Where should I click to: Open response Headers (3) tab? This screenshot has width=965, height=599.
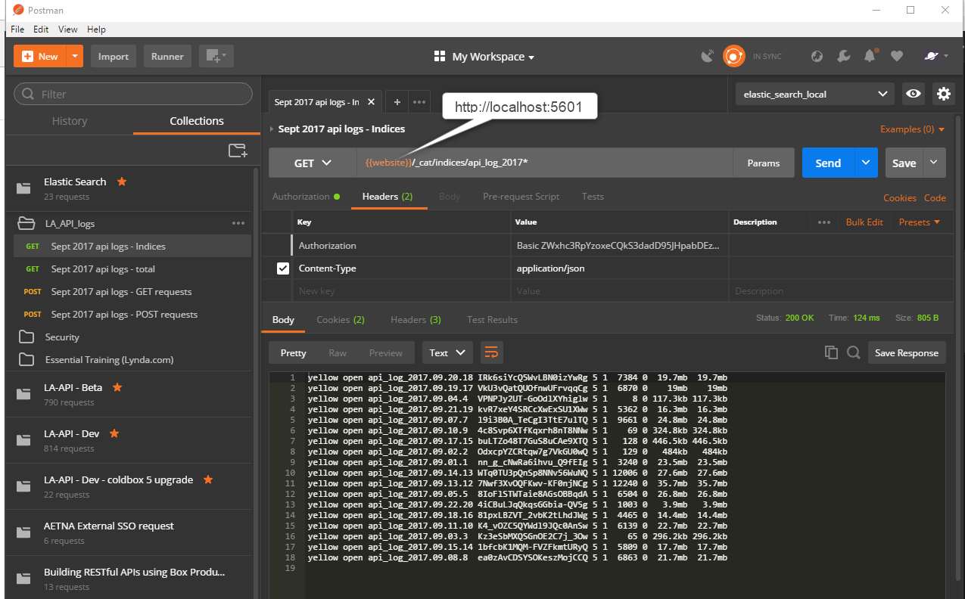pyautogui.click(x=416, y=320)
